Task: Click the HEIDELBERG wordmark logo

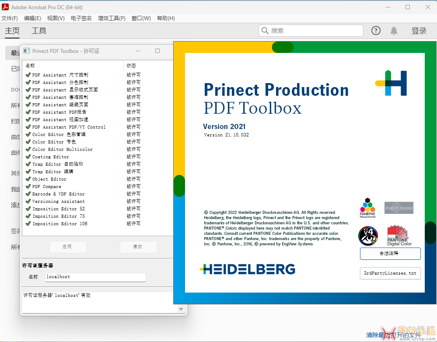Action: coord(248,269)
